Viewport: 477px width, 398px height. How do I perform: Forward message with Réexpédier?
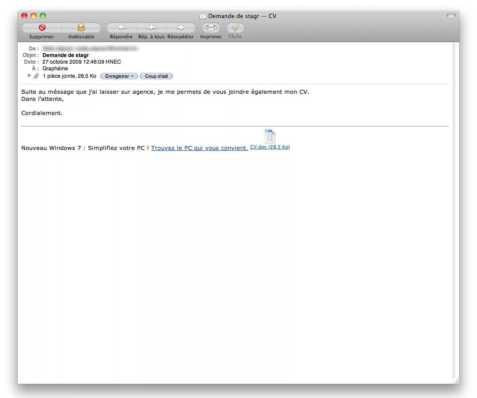180,27
